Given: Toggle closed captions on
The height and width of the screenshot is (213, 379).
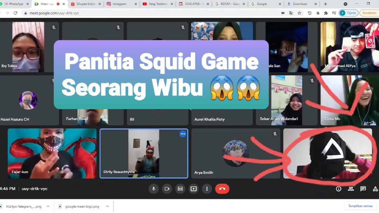Looking at the screenshot, I should click(x=180, y=189).
